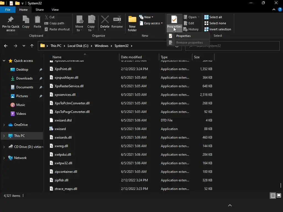283x212 pixels.
Task: Click the Copy ribbon icon
Action: point(26,20)
